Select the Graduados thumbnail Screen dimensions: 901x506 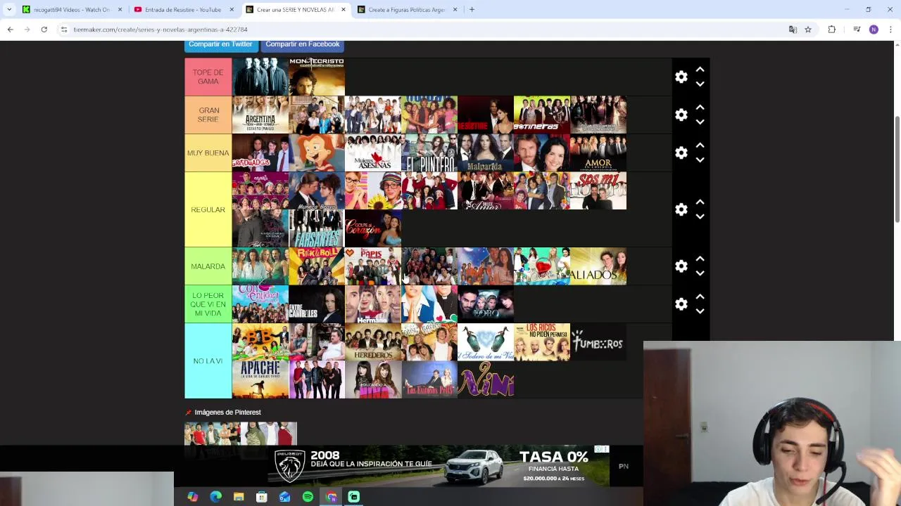tap(260, 153)
